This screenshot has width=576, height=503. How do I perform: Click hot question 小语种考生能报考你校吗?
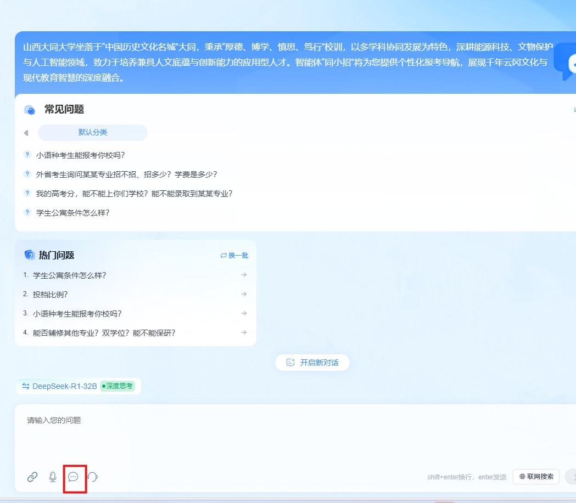pos(77,313)
